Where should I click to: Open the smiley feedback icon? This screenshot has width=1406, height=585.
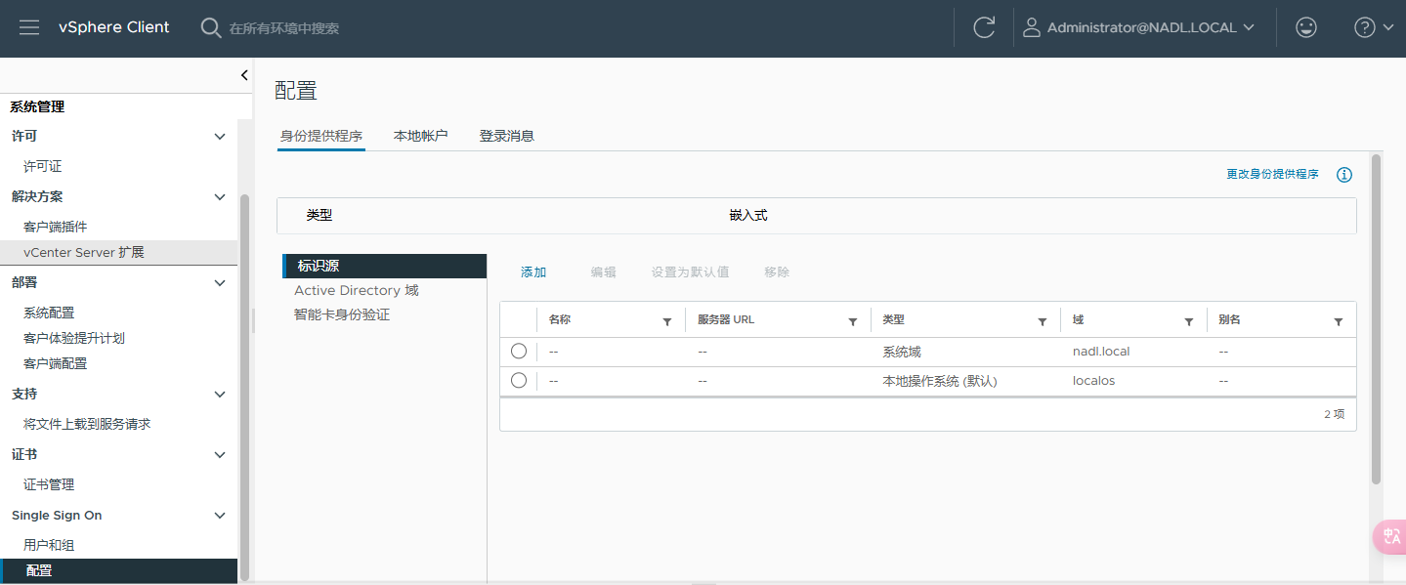[1306, 27]
